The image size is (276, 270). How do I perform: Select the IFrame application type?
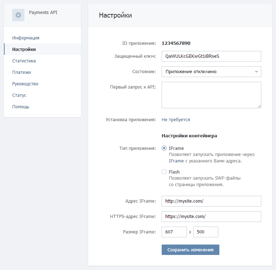pos(164,148)
